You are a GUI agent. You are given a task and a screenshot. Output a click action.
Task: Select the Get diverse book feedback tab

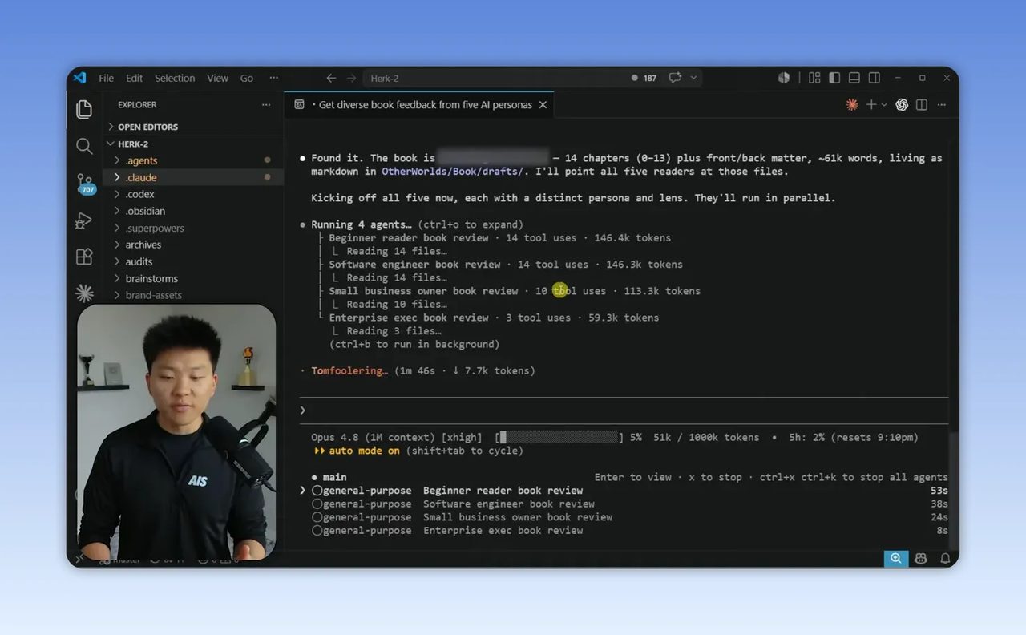click(x=420, y=105)
